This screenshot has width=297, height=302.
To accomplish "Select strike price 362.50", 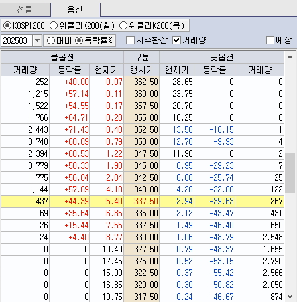I will 142,82.
